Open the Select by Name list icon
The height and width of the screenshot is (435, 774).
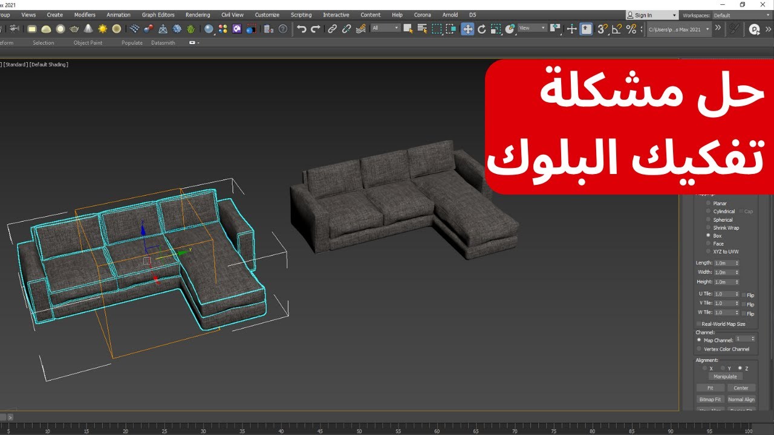click(423, 28)
